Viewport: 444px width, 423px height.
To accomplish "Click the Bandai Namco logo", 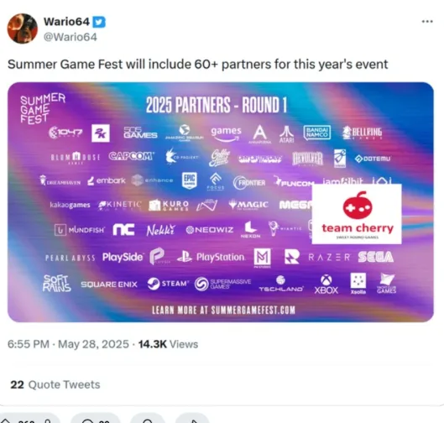I will click(x=317, y=133).
